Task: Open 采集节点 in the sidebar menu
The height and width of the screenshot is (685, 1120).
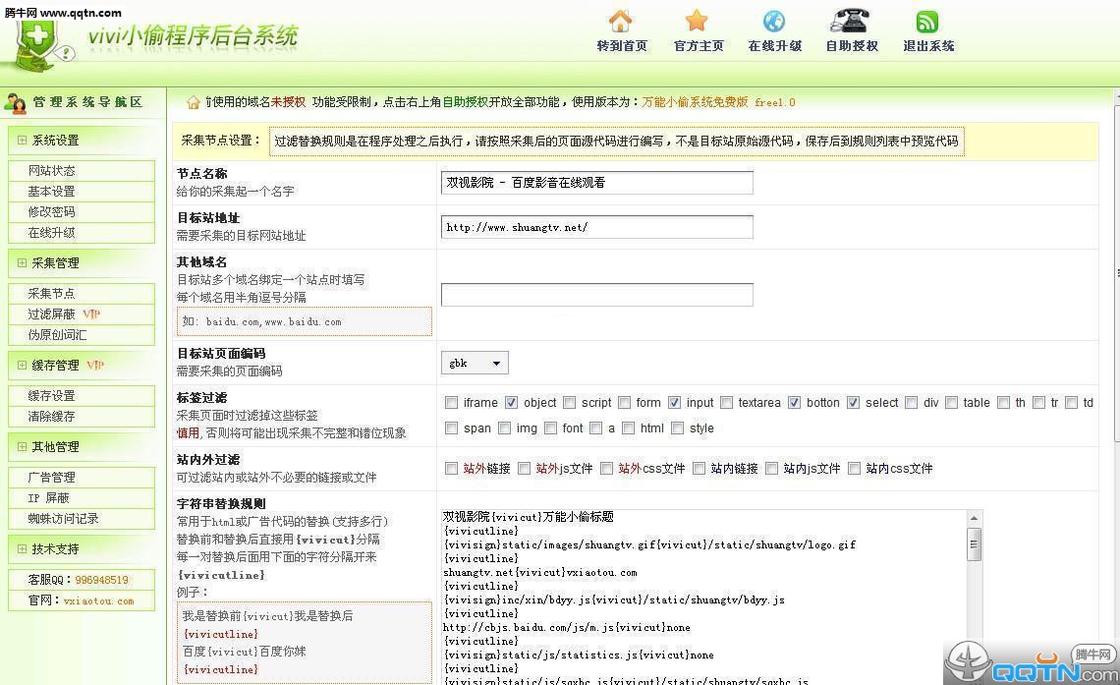Action: point(51,294)
